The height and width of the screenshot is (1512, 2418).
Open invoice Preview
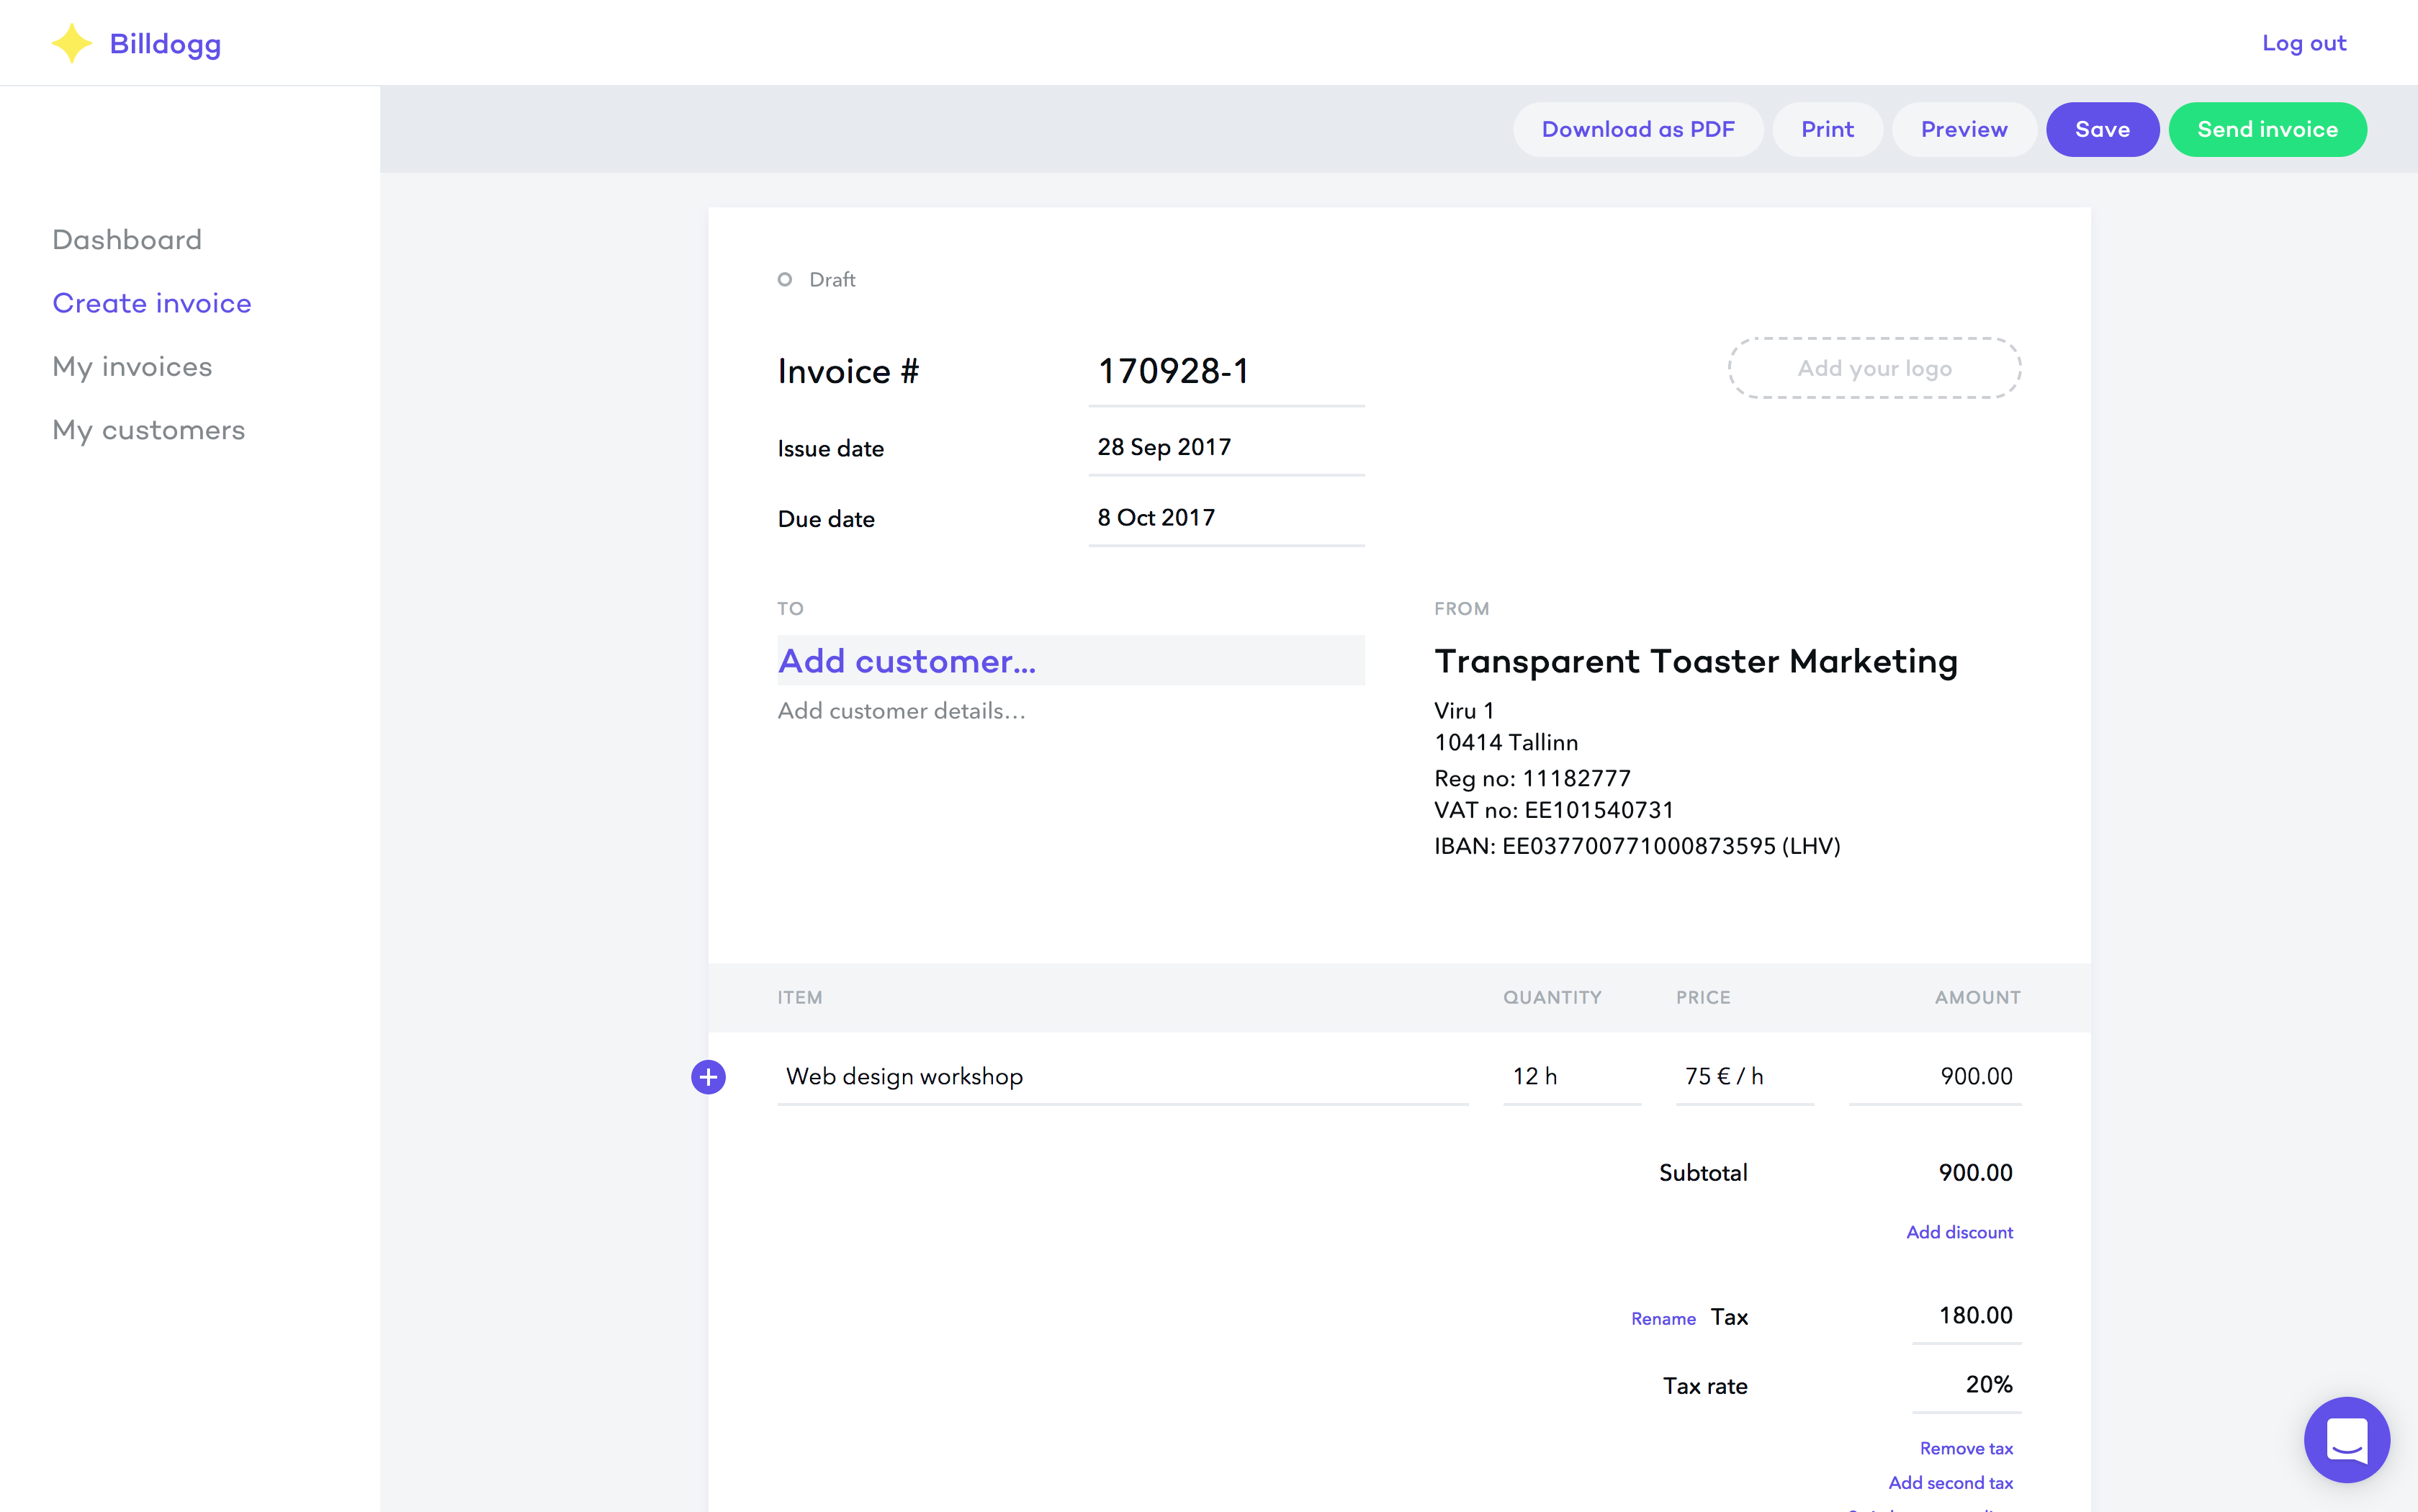coord(1963,129)
